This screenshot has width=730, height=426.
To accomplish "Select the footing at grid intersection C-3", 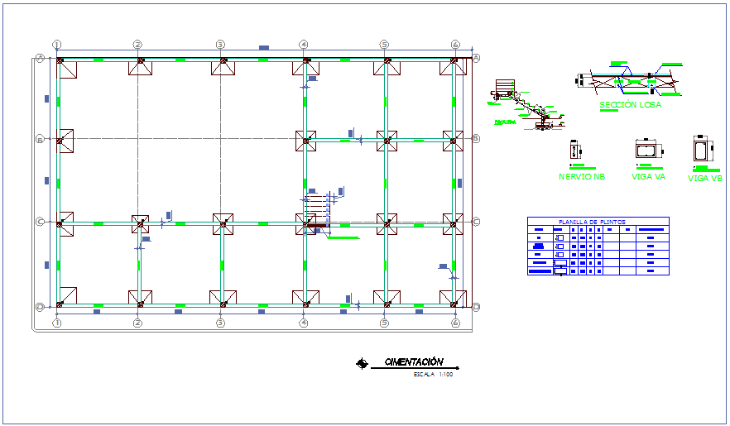I will (222, 223).
